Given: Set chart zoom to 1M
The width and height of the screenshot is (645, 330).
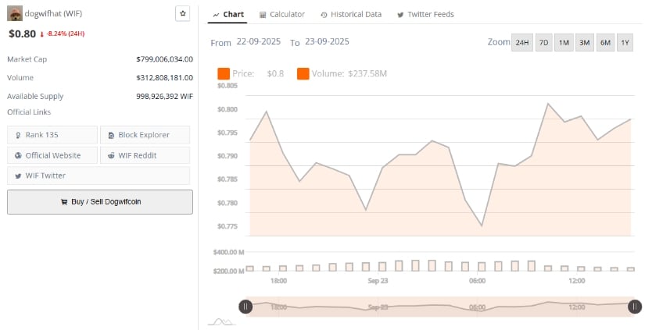Looking at the screenshot, I should click(564, 43).
